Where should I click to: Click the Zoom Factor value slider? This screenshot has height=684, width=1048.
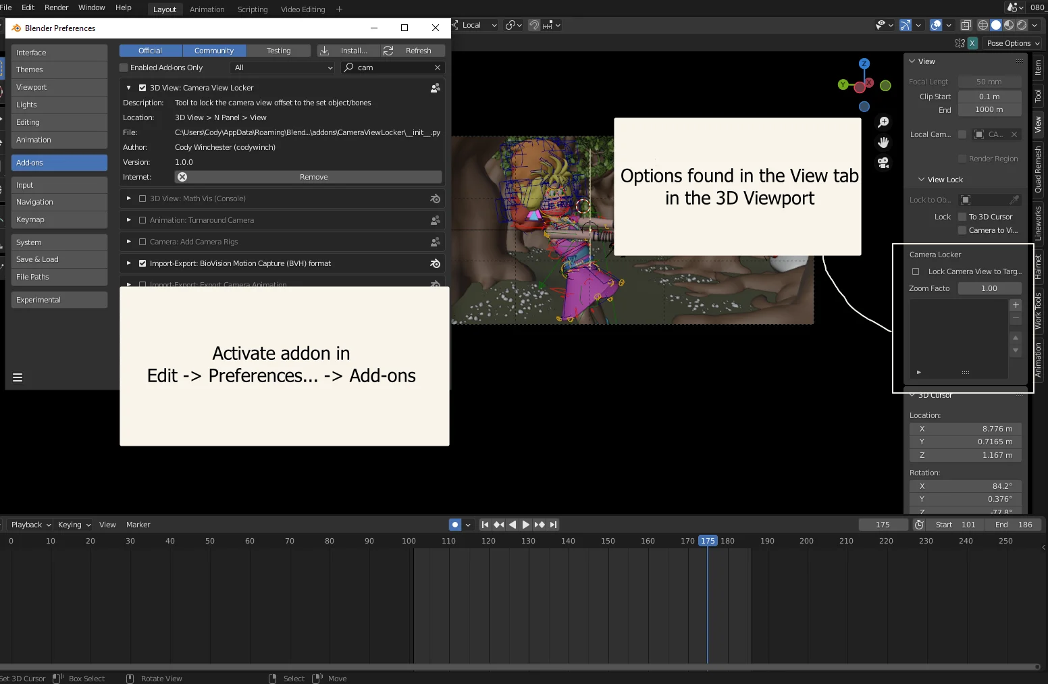click(x=989, y=288)
